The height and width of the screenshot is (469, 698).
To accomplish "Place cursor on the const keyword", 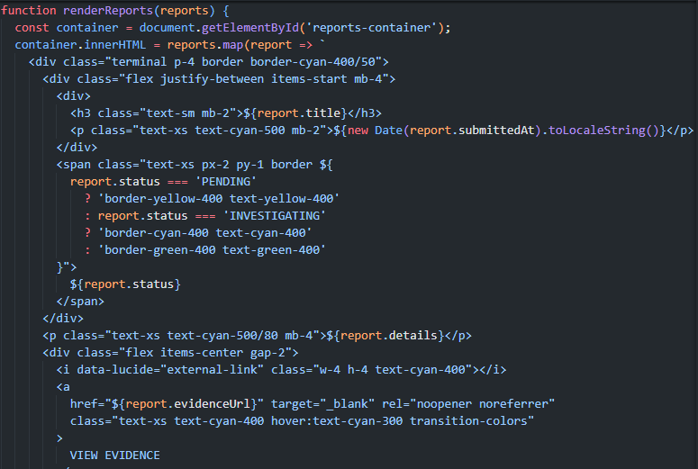I will click(x=32, y=27).
